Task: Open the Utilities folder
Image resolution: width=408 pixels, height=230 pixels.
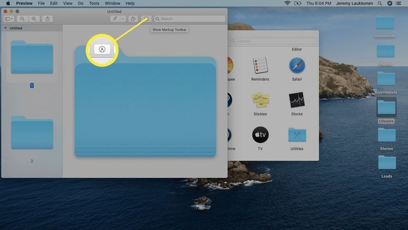Action: click(296, 135)
